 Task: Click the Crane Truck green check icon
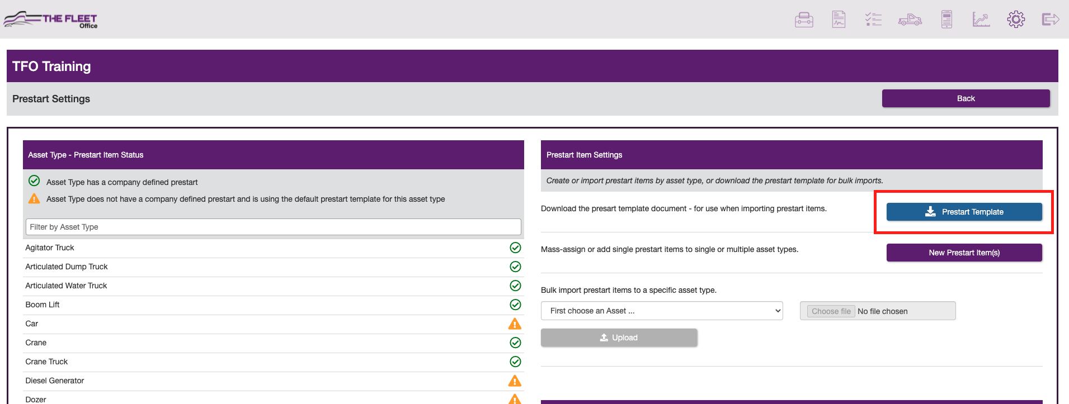(x=516, y=362)
